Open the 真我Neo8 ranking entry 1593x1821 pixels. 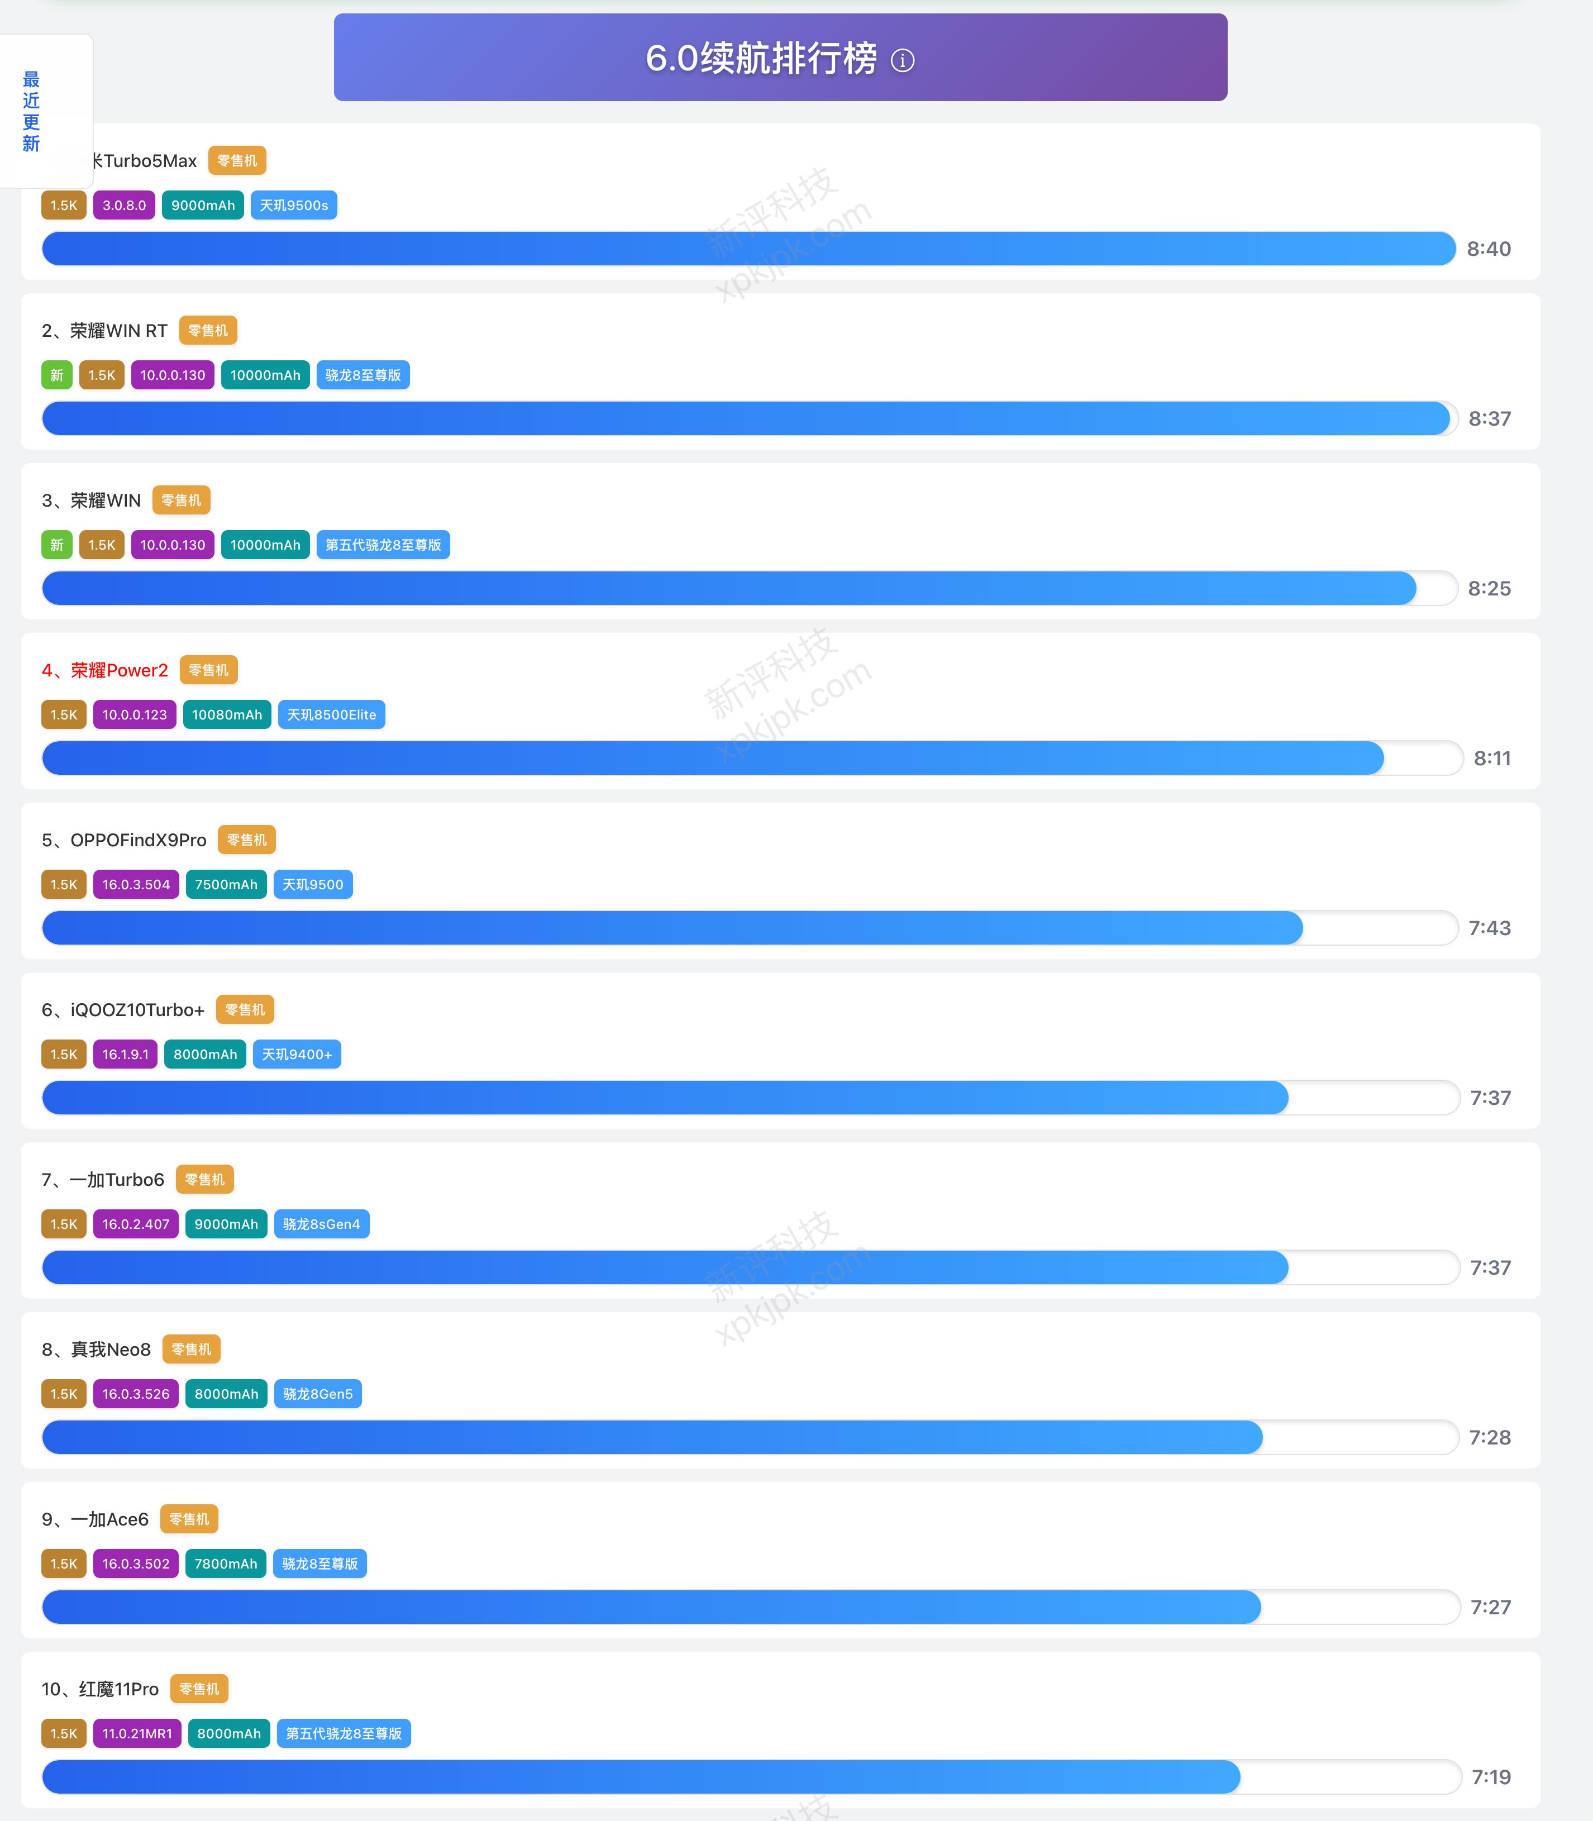pos(97,1350)
